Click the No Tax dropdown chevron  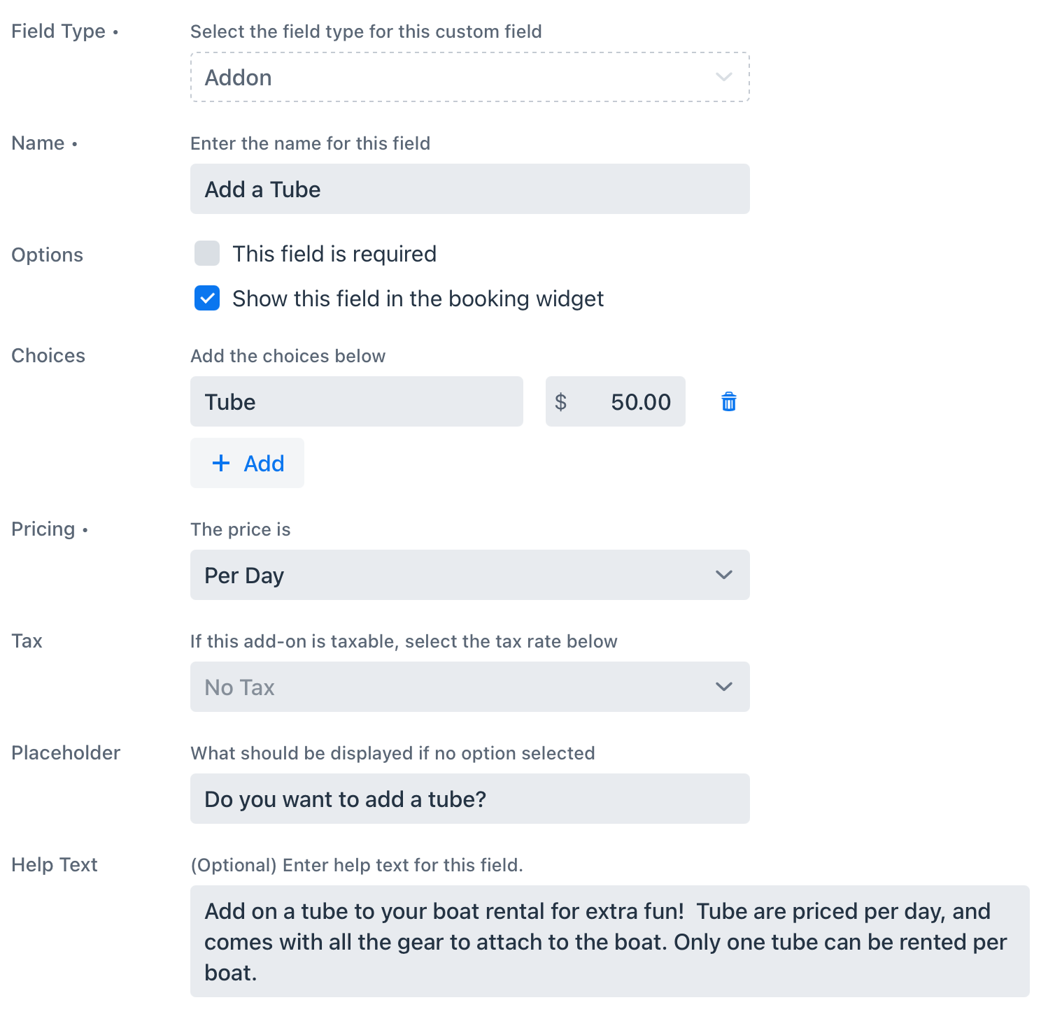(723, 687)
